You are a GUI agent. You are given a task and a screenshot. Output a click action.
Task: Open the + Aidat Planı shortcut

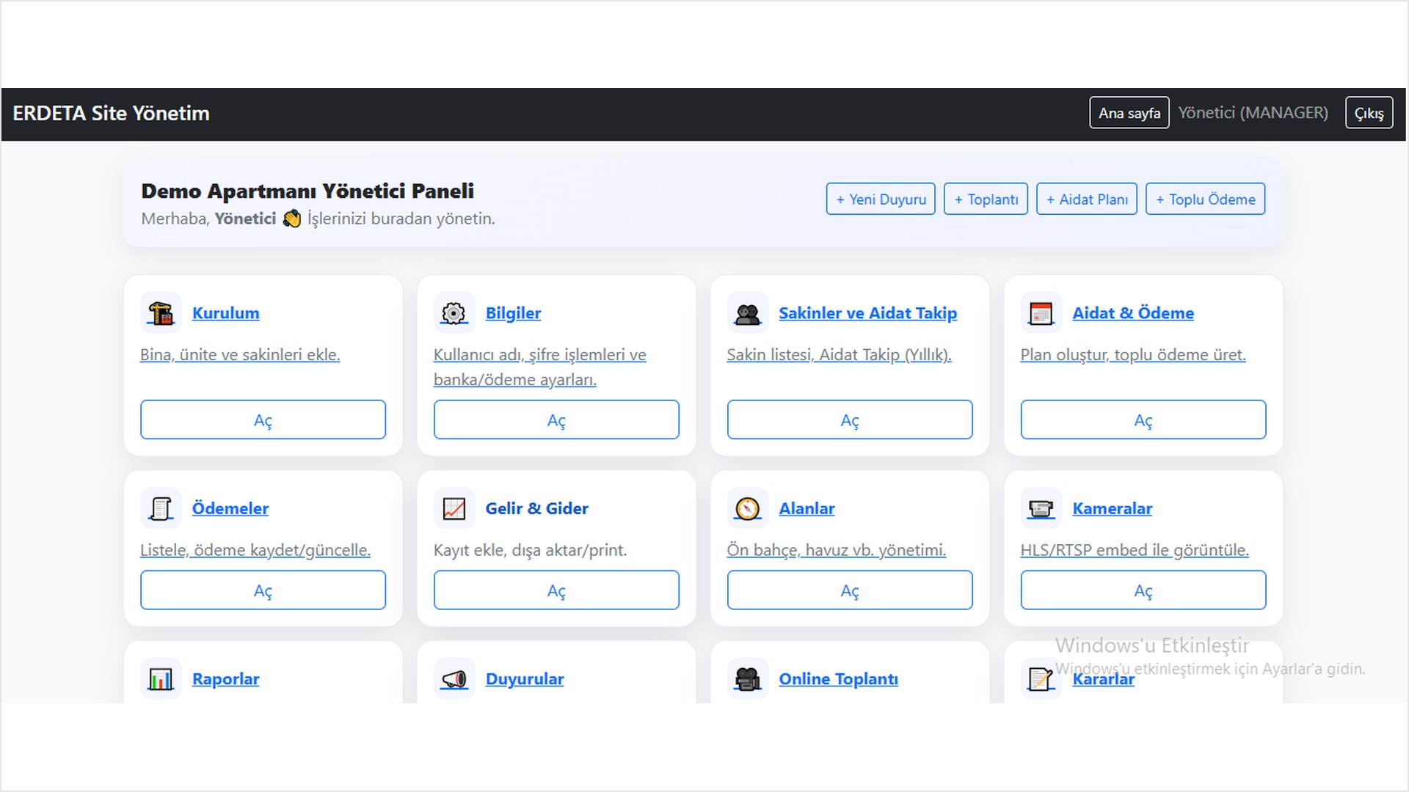point(1086,199)
